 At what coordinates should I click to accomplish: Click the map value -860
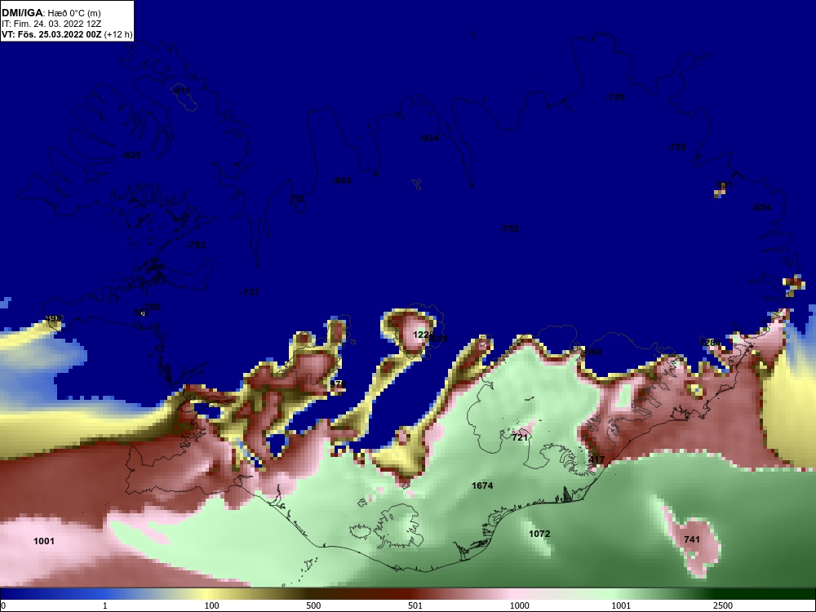point(592,353)
